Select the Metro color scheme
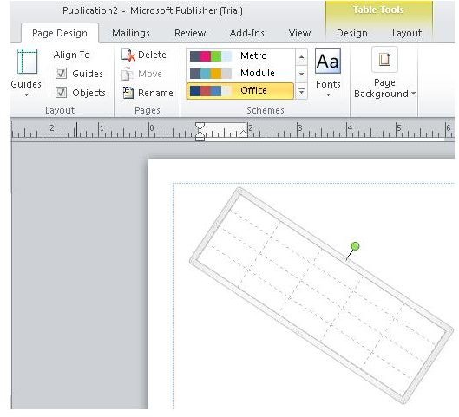The width and height of the screenshot is (459, 417). point(240,55)
